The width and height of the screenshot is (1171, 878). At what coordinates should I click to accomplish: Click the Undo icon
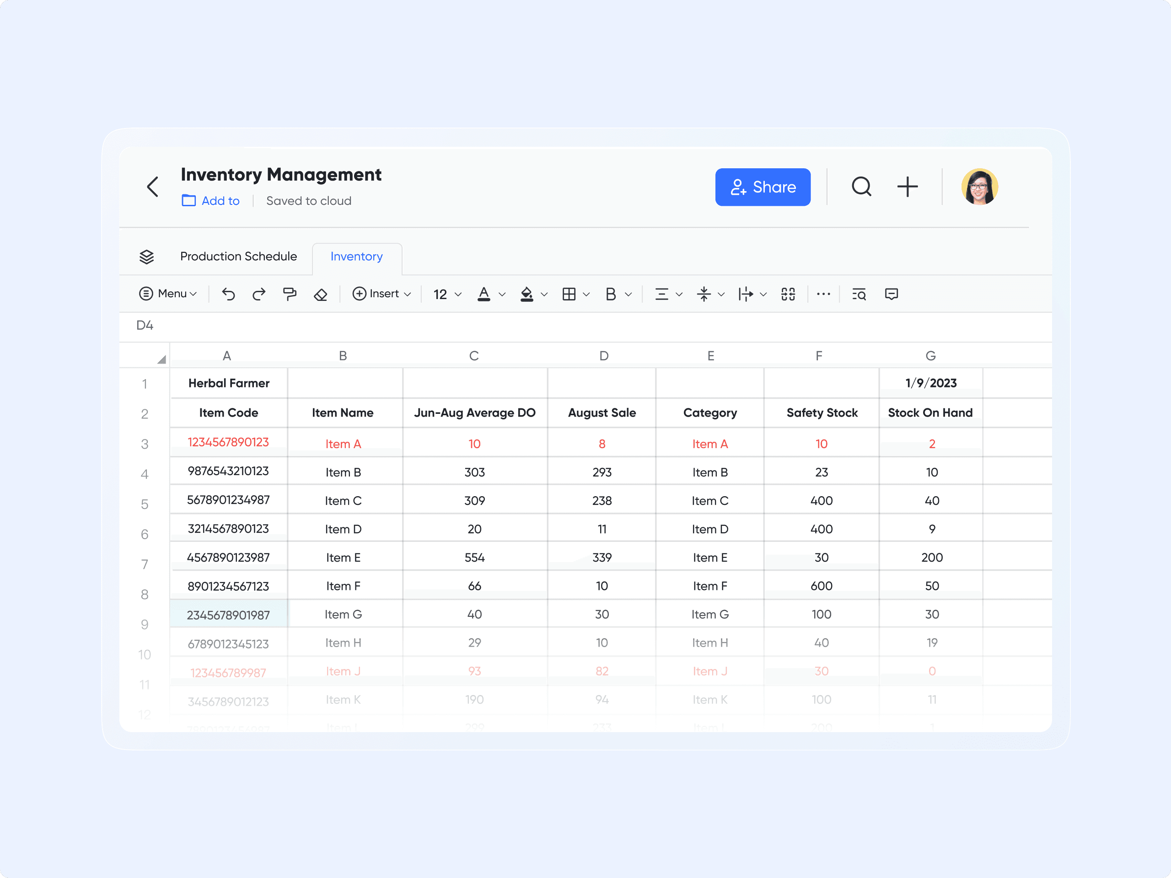228,294
